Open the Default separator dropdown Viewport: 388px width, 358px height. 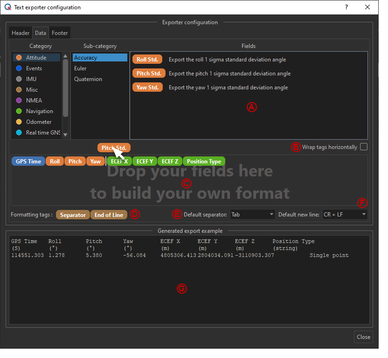(252, 215)
